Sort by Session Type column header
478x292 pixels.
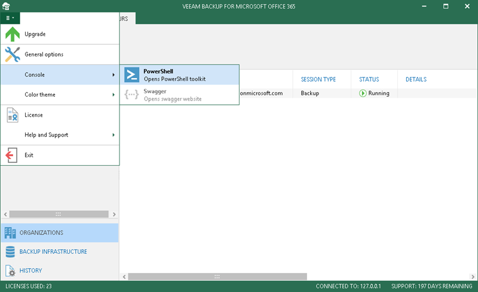pos(318,79)
